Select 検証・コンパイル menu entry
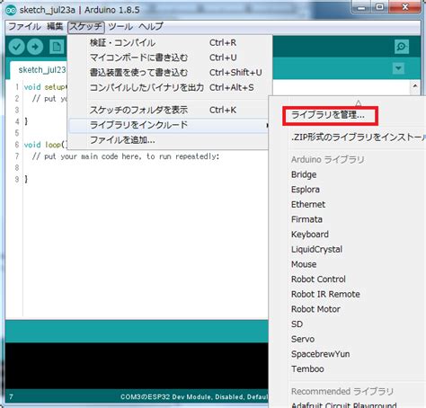This screenshot has width=426, height=408. 169,43
